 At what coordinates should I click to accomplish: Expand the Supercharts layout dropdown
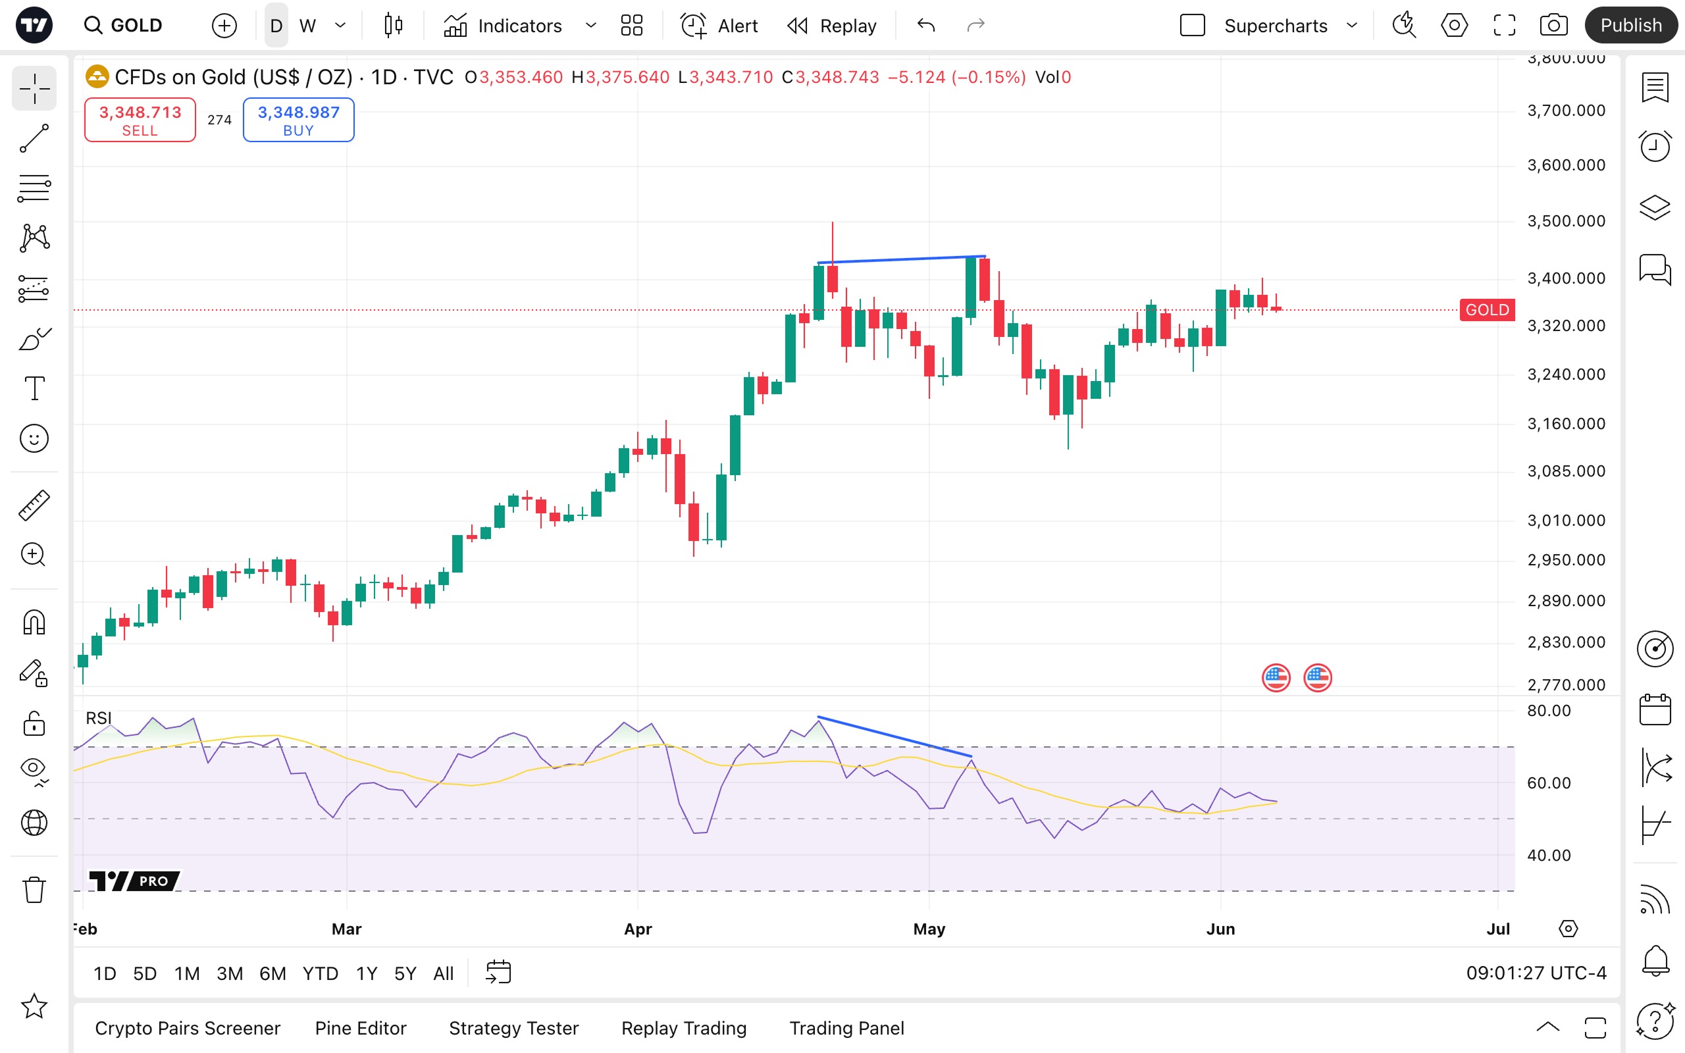(x=1351, y=26)
